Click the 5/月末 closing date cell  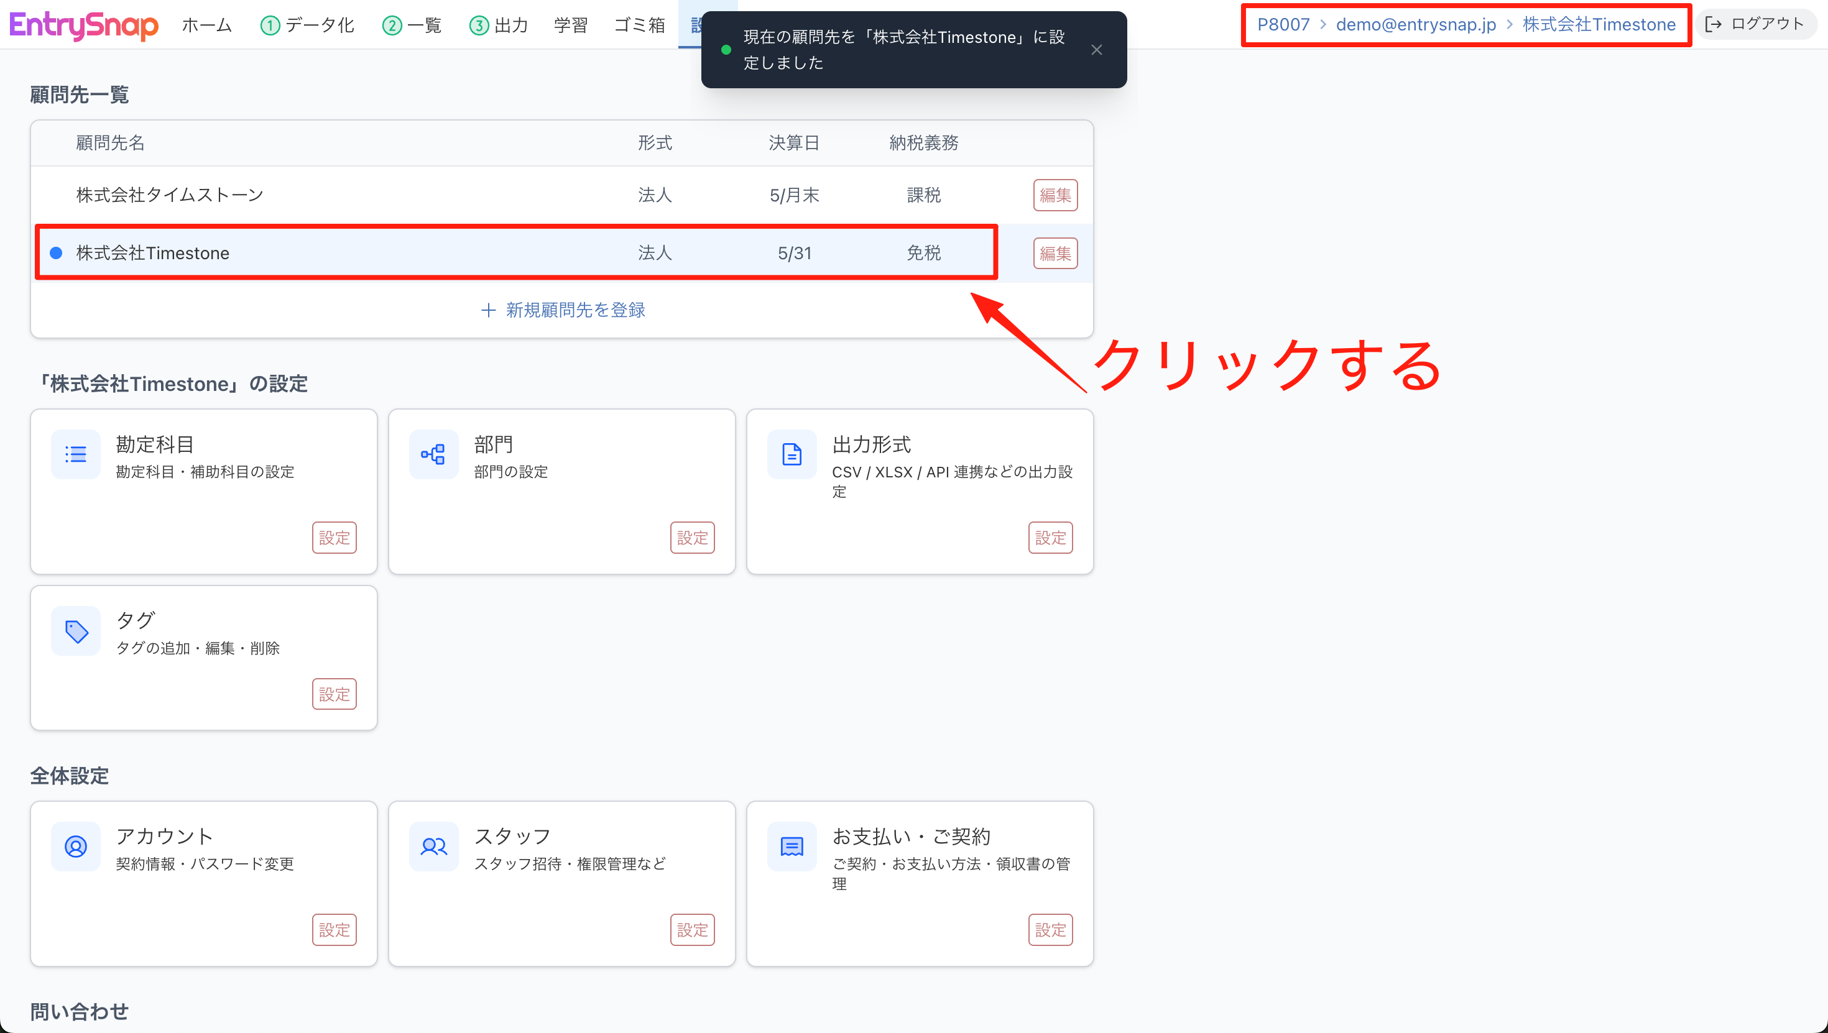[x=794, y=195]
